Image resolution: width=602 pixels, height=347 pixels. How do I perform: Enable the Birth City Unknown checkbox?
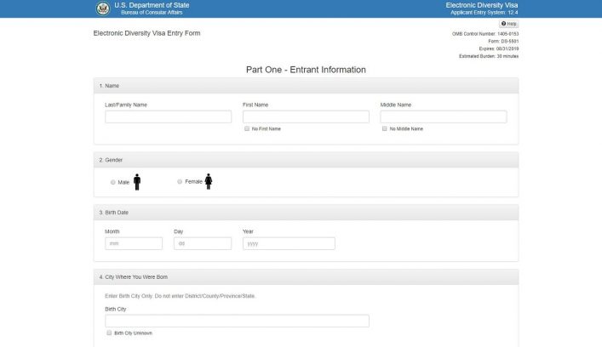tap(109, 333)
